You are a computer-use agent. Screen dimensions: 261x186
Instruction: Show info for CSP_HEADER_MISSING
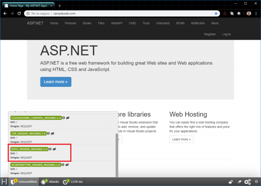[x=48, y=134]
